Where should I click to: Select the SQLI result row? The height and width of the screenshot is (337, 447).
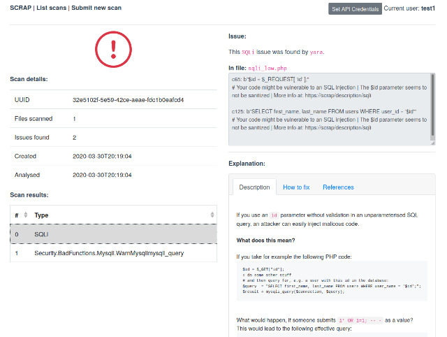pos(113,234)
